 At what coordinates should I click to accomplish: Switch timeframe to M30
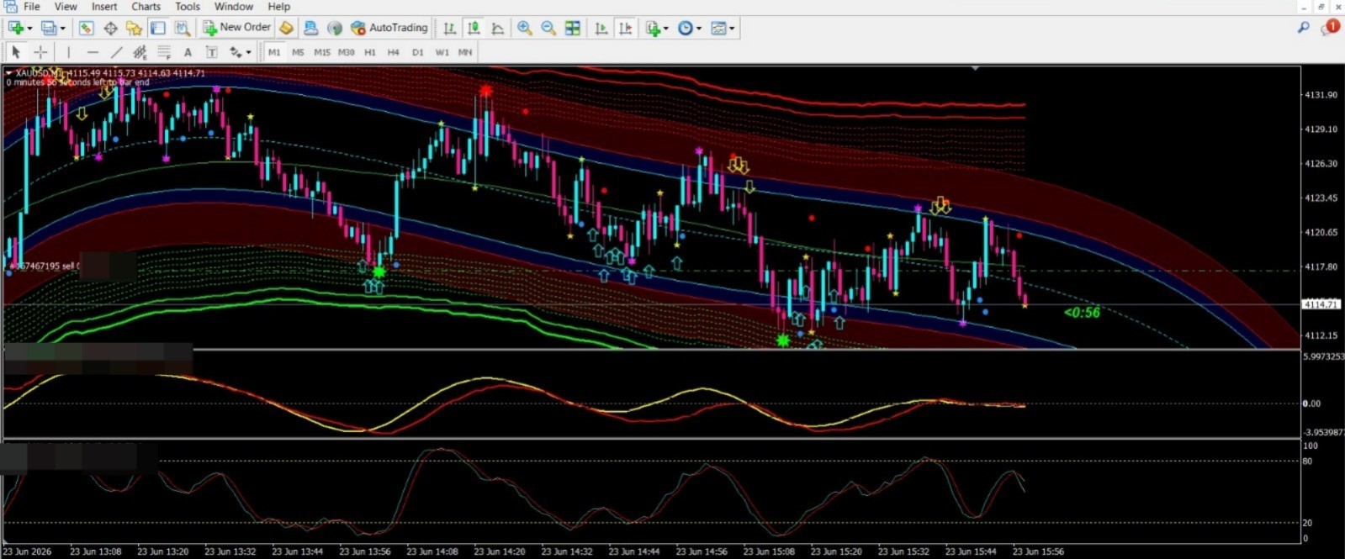pos(346,52)
